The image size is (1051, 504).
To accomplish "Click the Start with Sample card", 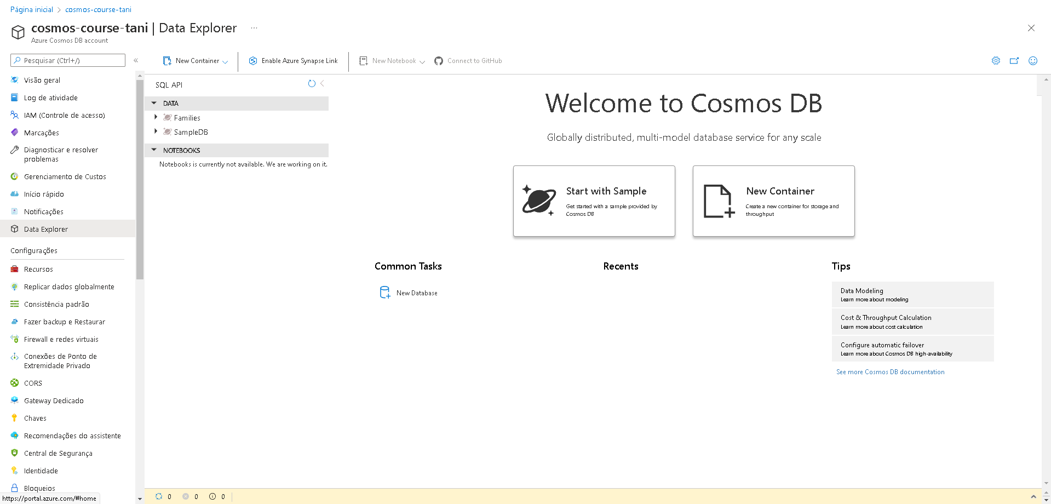I will 594,201.
